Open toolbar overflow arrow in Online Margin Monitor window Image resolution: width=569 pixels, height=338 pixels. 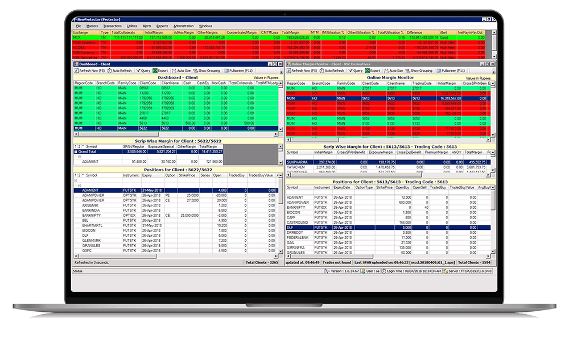493,72
